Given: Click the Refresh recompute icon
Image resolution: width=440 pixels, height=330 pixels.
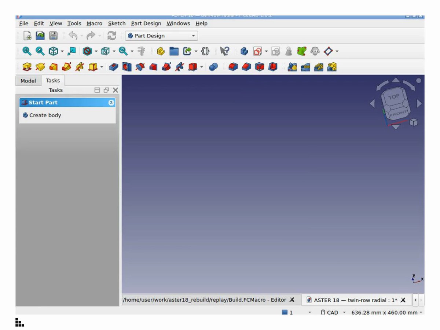Looking at the screenshot, I should pos(111,36).
